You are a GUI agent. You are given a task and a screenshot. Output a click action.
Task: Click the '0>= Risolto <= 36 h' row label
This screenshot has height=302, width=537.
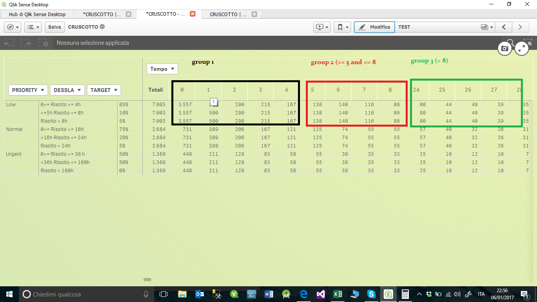pyautogui.click(x=63, y=154)
